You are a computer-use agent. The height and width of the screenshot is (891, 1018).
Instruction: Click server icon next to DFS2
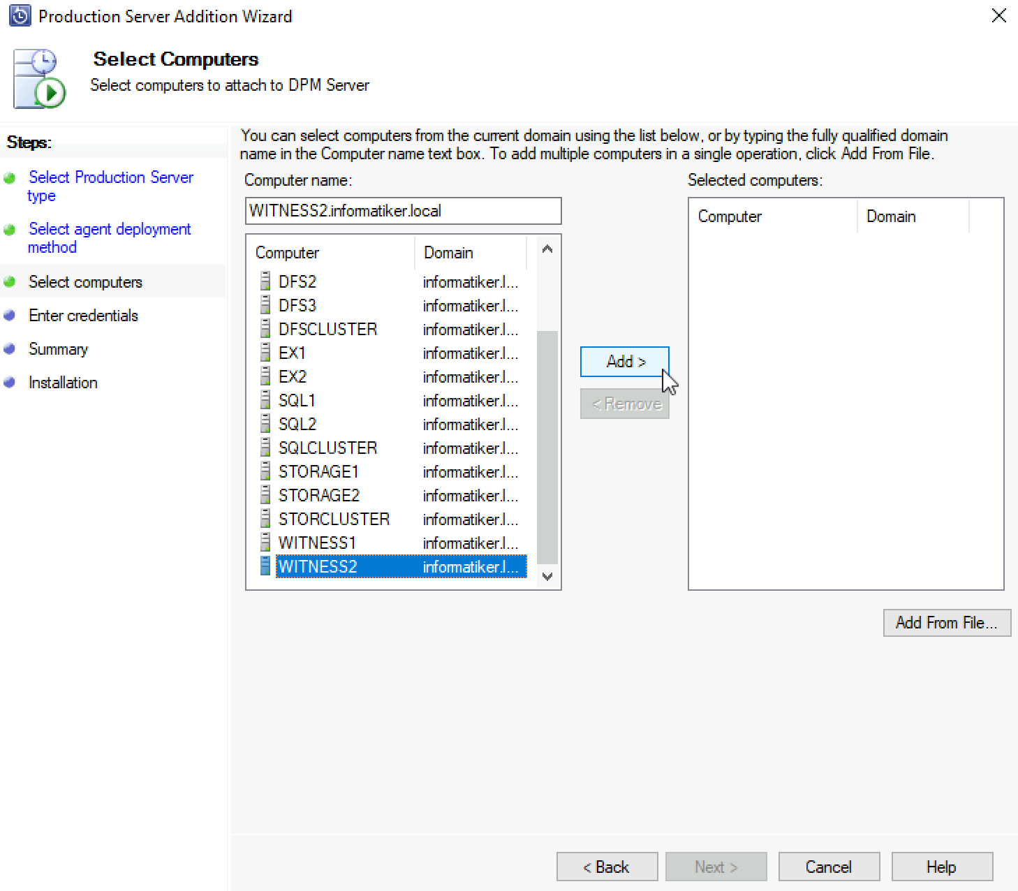[x=265, y=281]
